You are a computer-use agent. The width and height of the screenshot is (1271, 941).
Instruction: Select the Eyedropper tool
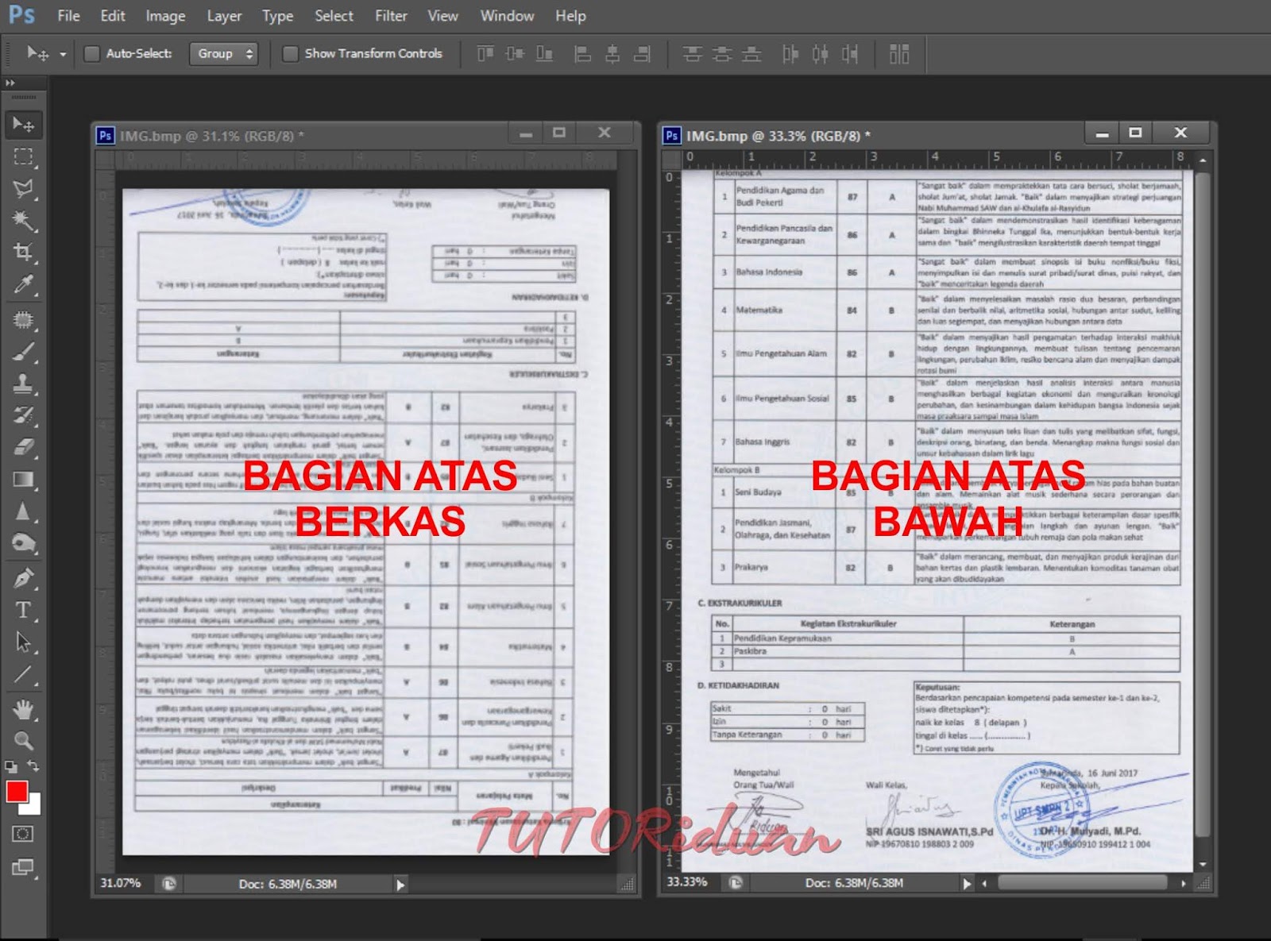click(24, 280)
